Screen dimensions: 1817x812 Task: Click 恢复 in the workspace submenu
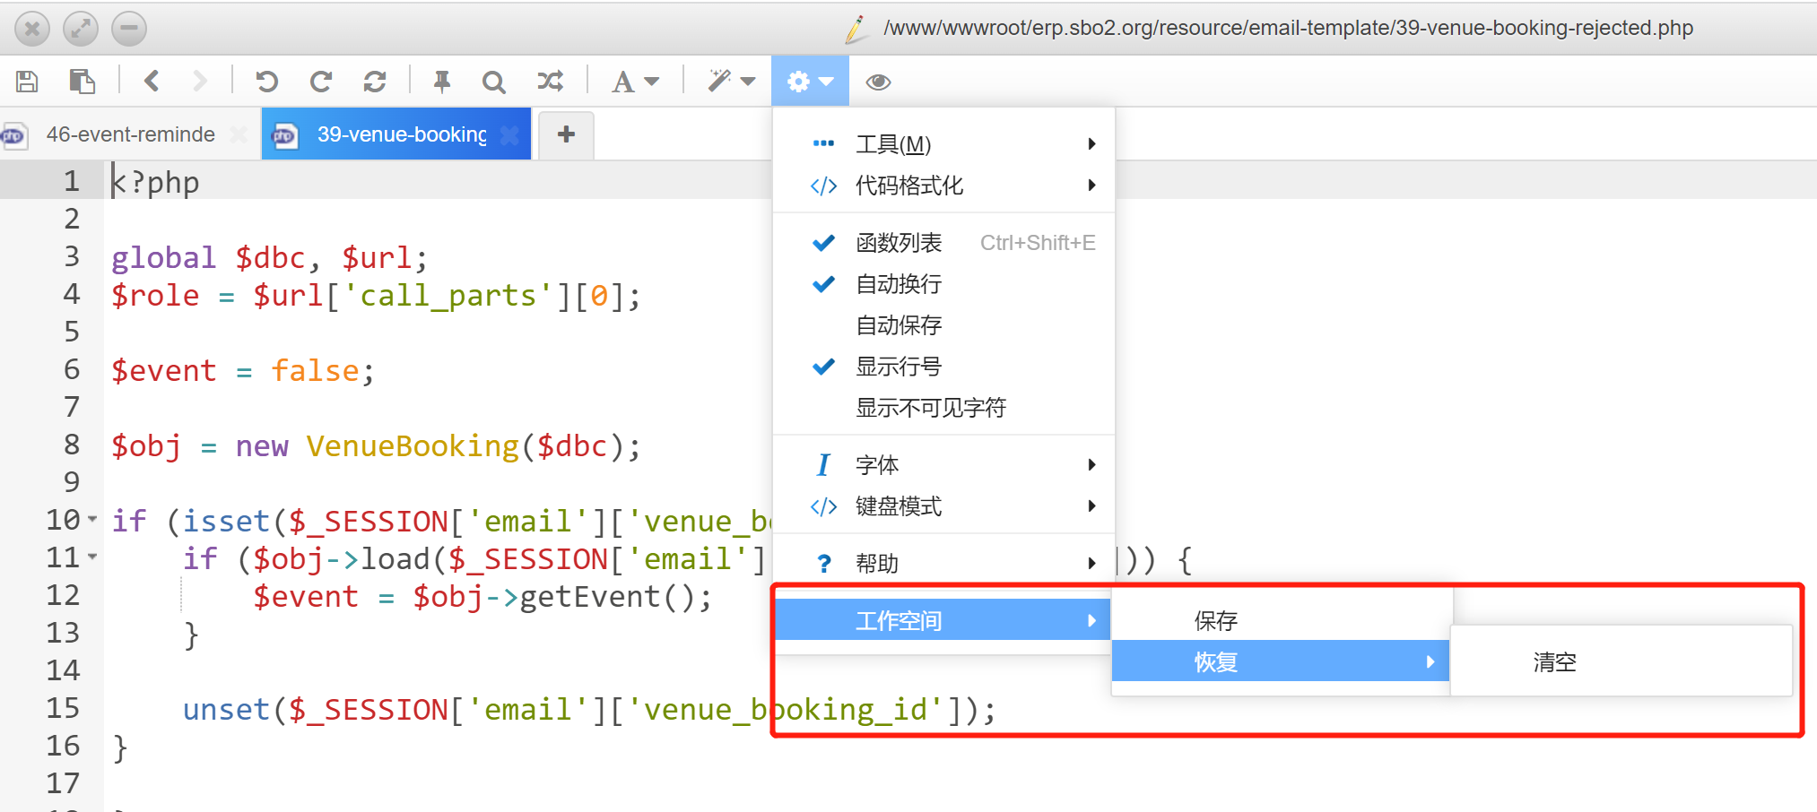tap(1281, 661)
